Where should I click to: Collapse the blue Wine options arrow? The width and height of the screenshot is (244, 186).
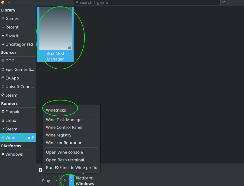[71, 181]
